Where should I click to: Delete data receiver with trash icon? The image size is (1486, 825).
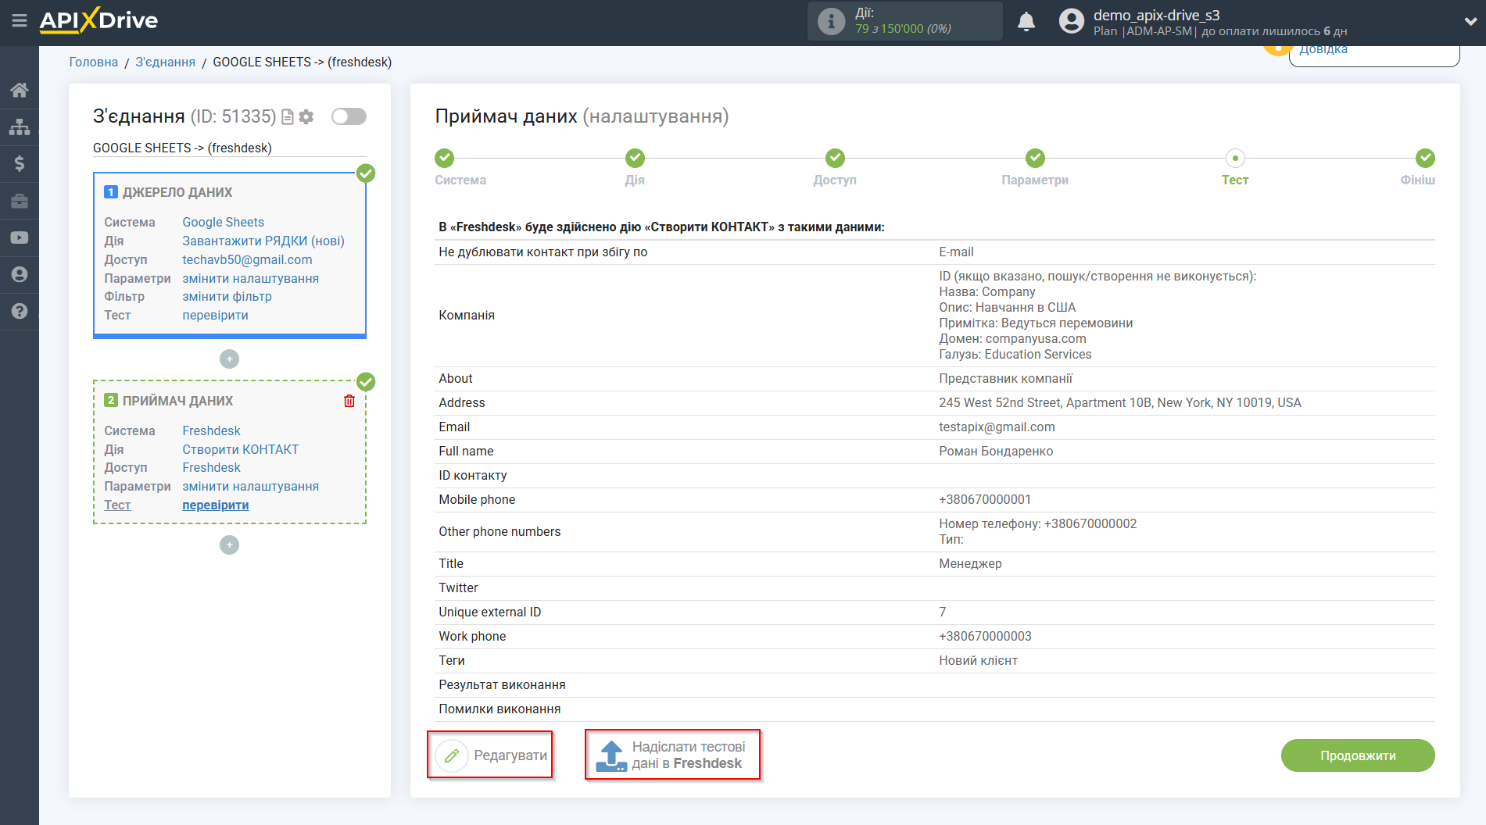(x=349, y=401)
